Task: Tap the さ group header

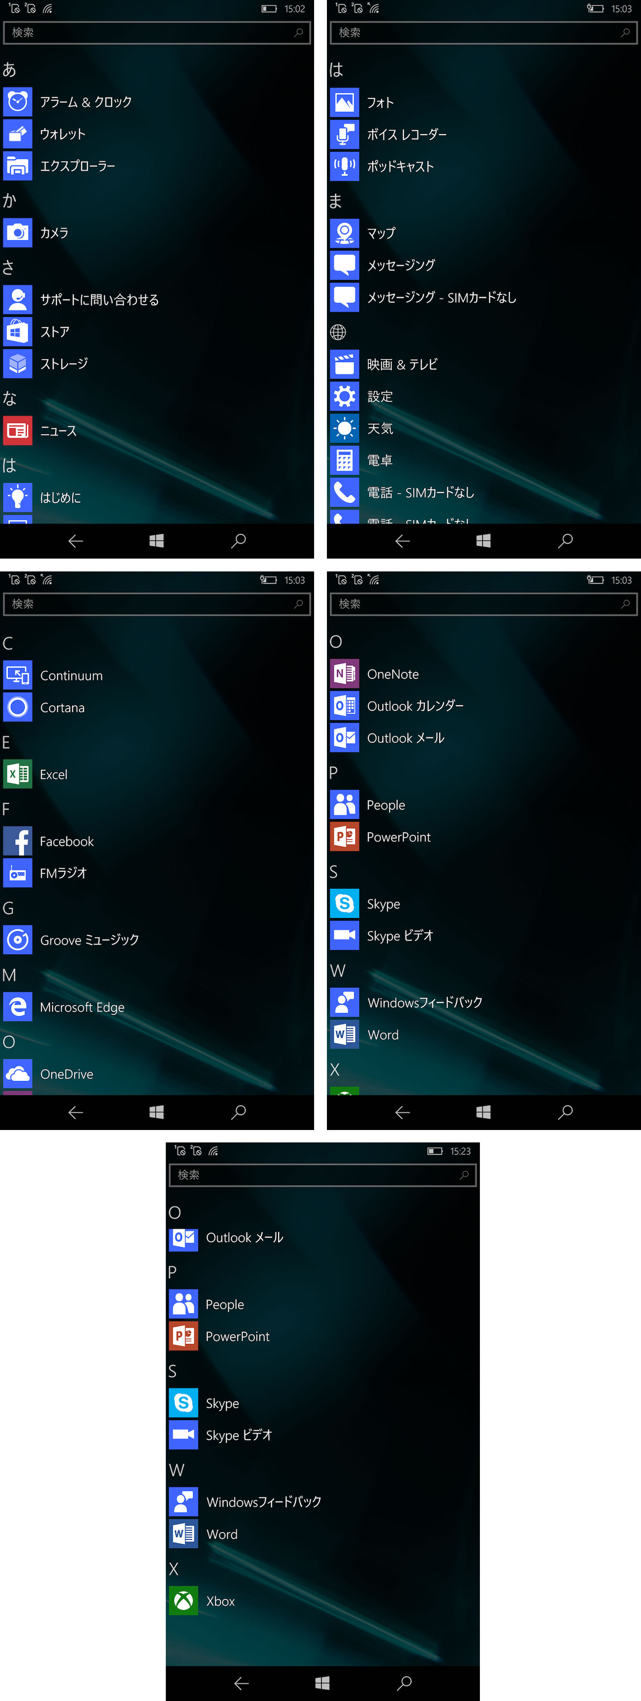Action: pos(8,267)
